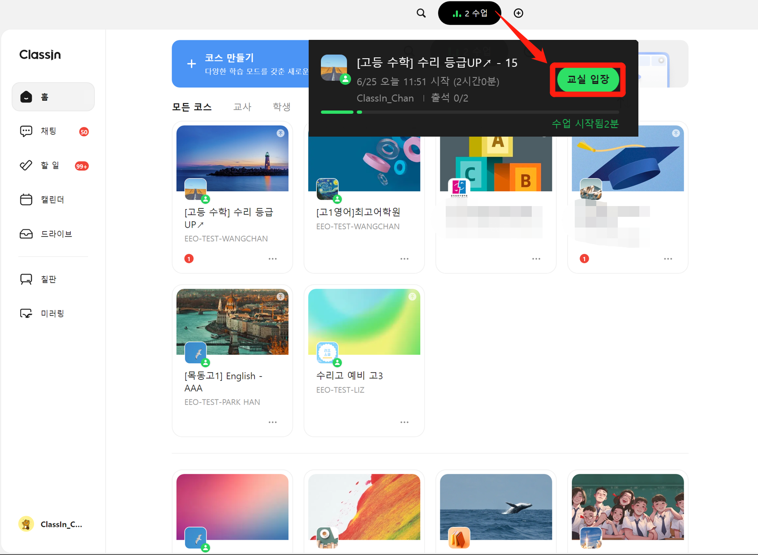Open the lighthouse course cover image
Screen dimensions: 758x555
pos(233,158)
